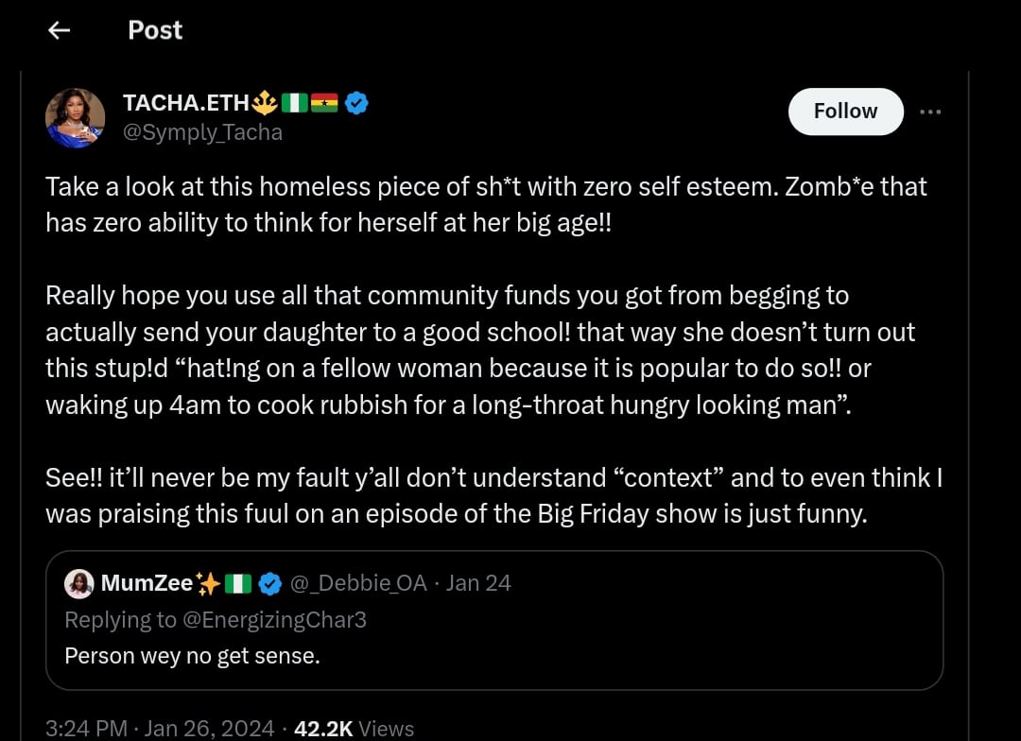1021x741 pixels.
Task: Click the Nigerian flag beside TACHA.ETH name
Action: point(295,103)
